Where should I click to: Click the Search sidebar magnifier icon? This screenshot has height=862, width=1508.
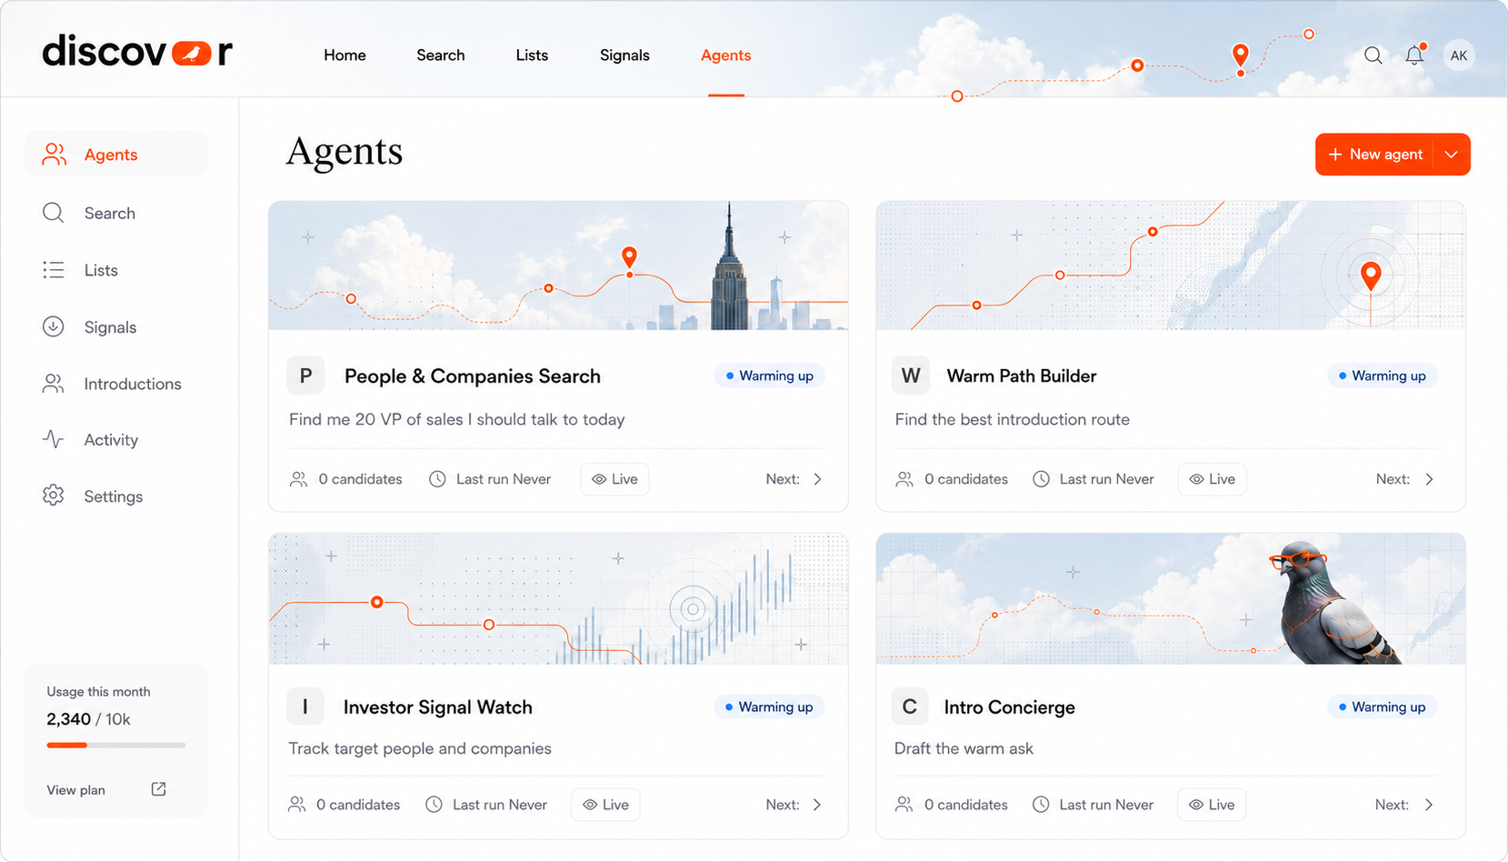point(54,213)
